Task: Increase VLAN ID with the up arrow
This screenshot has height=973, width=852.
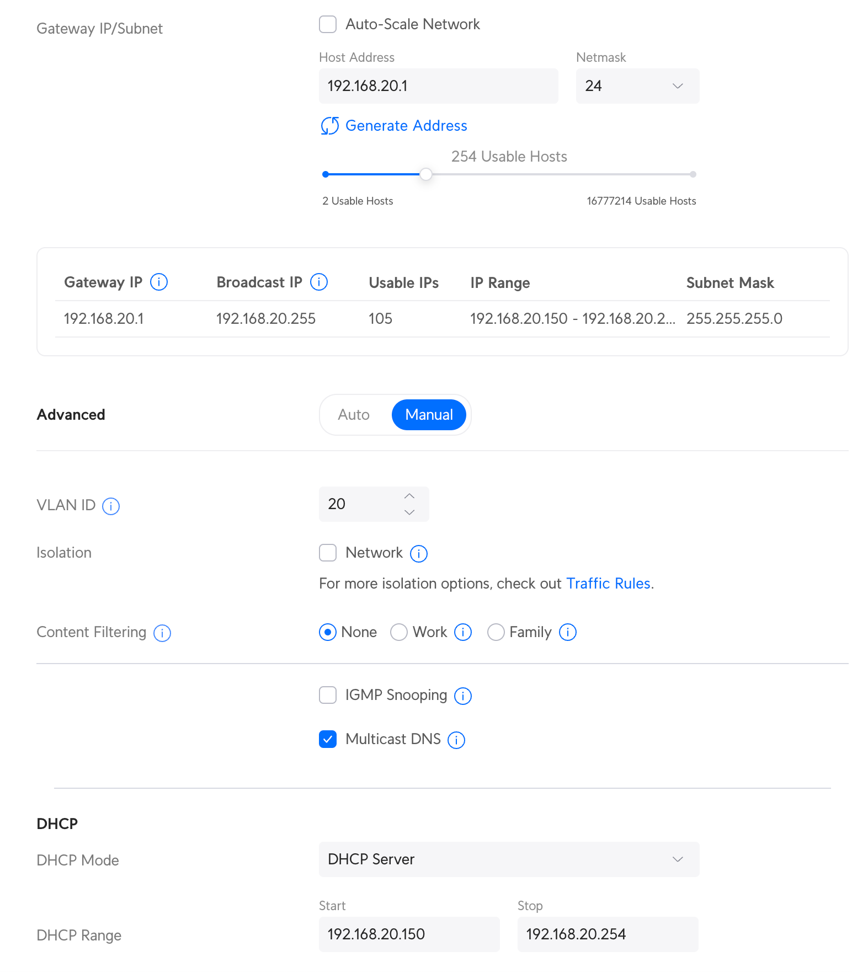Action: (x=409, y=496)
